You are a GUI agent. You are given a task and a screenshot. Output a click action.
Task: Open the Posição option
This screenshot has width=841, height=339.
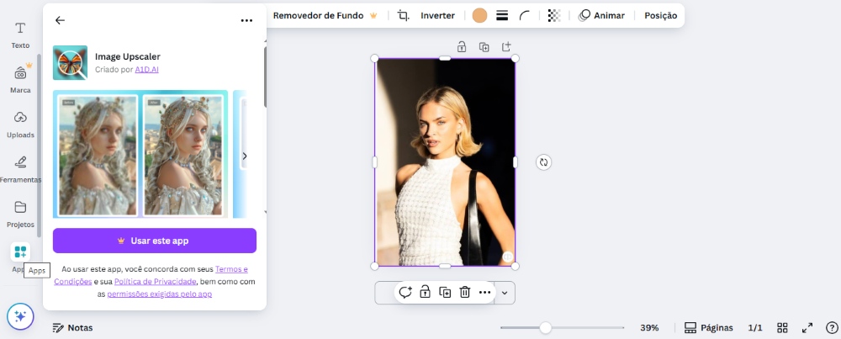[x=661, y=15]
